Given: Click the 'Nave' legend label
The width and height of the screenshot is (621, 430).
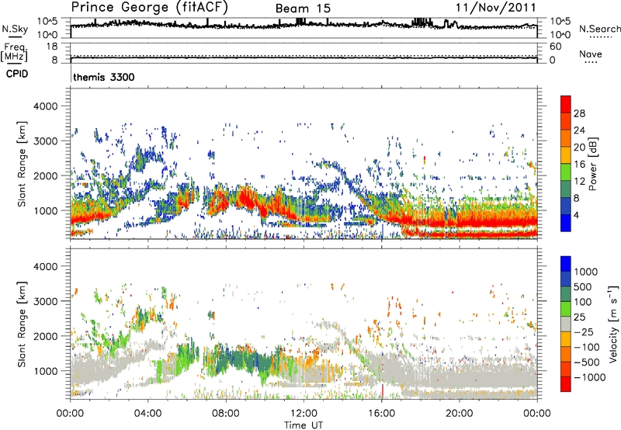Looking at the screenshot, I should coord(591,54).
